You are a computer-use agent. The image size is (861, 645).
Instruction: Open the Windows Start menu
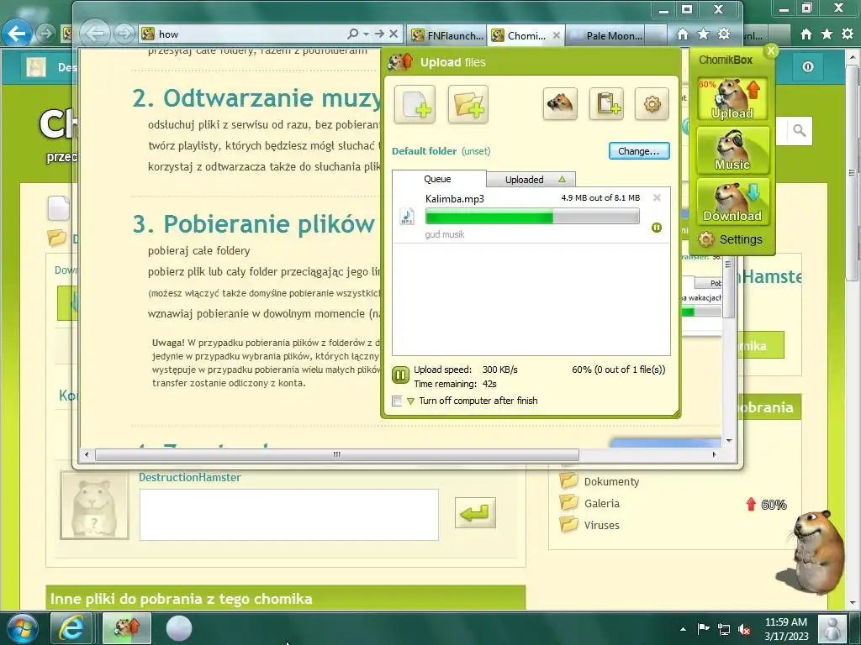click(x=22, y=628)
